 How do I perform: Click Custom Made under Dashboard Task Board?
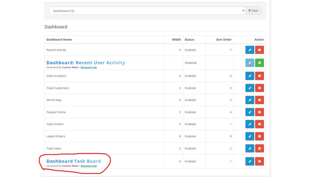pyautogui.click(x=70, y=166)
